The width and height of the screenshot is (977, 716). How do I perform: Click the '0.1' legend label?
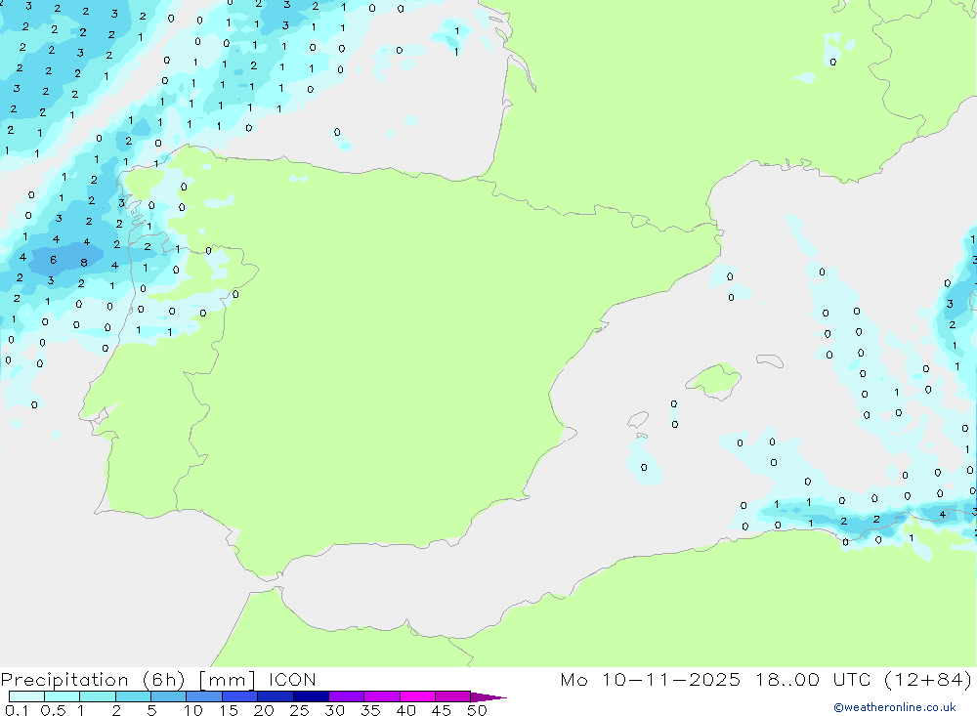pyautogui.click(x=17, y=710)
